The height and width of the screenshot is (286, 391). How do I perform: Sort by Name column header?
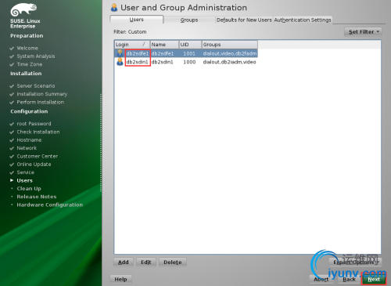[164, 45]
